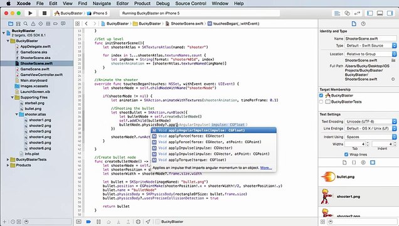Image resolution: width=399 pixels, height=226 pixels.
Task: Adjust Indent width stepper
Action: (x=395, y=144)
